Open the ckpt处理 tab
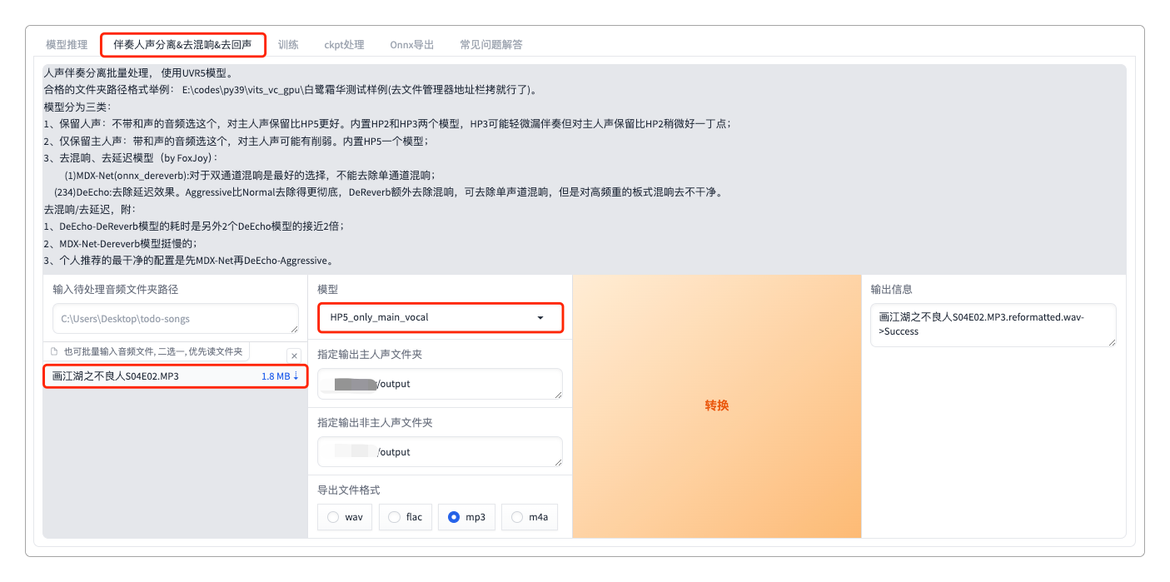1170x582 pixels. click(344, 45)
